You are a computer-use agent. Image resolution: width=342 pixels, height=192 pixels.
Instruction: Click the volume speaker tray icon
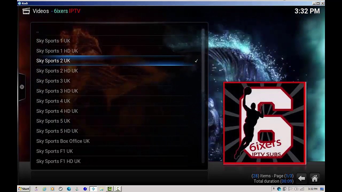click(x=296, y=189)
